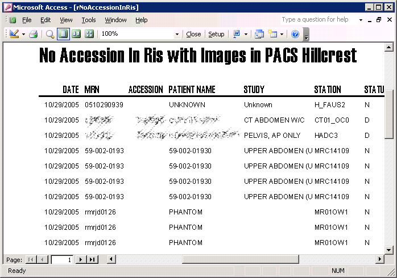Print the report with printer icon
Image resolution: width=397 pixels, height=278 pixels.
(33, 34)
